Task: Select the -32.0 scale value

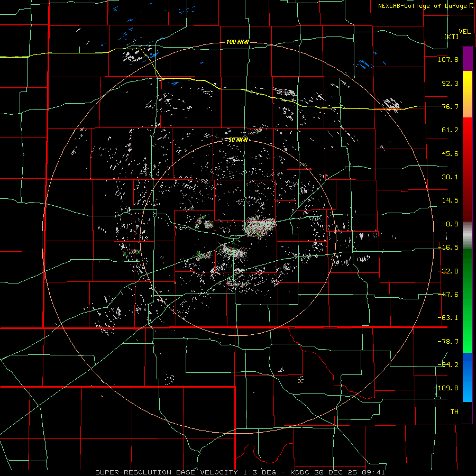Action: (x=448, y=271)
